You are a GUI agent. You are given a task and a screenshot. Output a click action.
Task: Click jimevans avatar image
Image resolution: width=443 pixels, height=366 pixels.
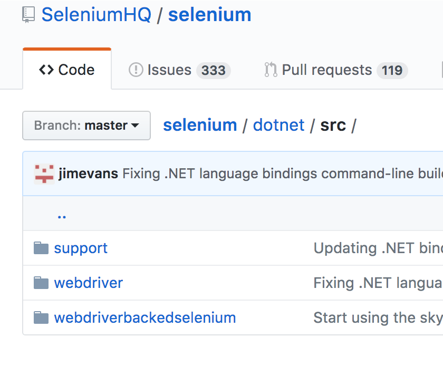(x=44, y=174)
